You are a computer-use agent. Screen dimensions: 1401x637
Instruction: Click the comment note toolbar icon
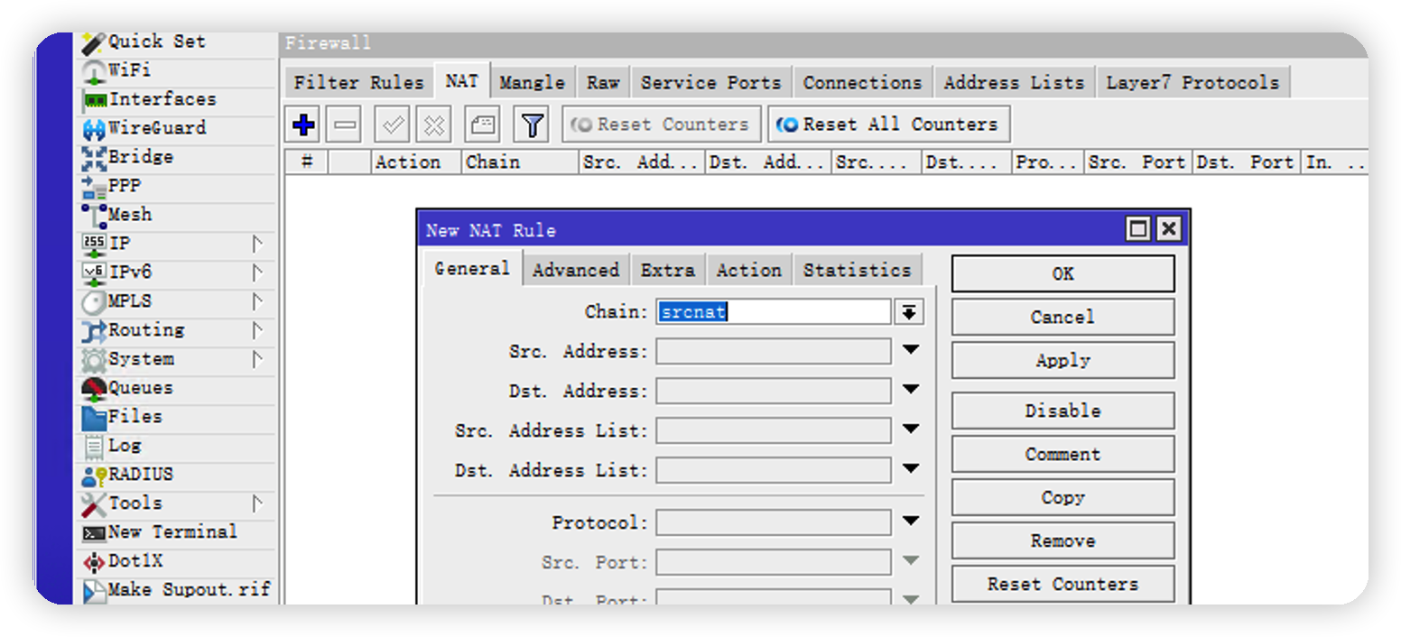[x=483, y=125]
